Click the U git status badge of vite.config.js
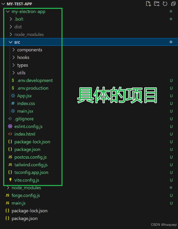This screenshot has width=178, height=229. 171,180
